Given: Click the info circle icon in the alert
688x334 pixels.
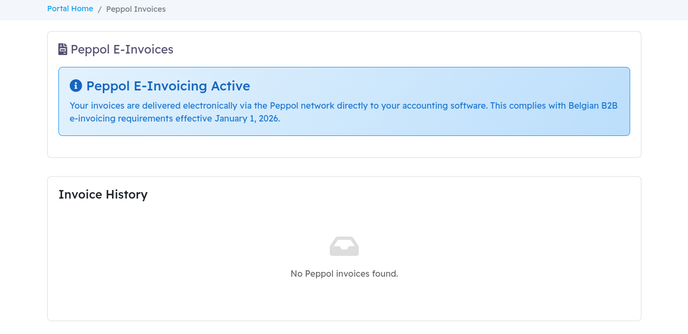Looking at the screenshot, I should [x=76, y=86].
